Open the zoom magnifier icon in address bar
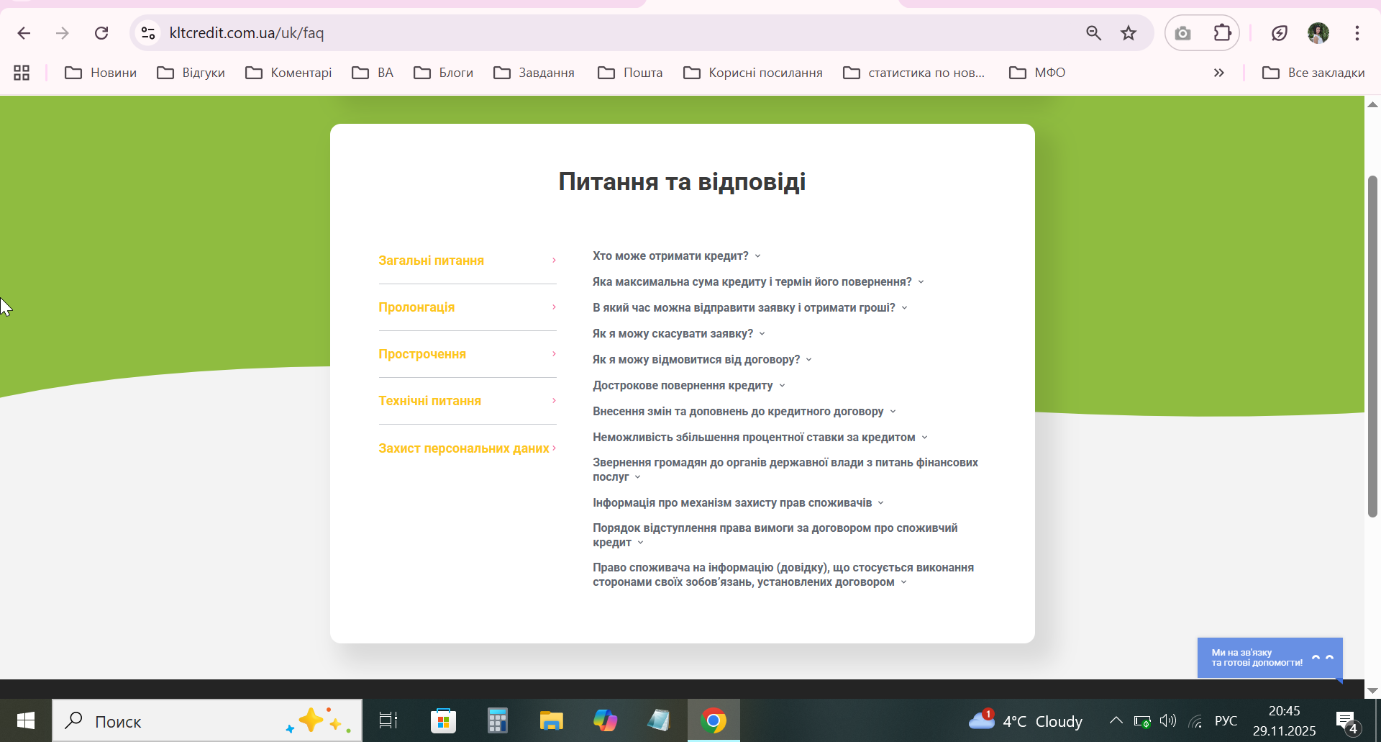1381x742 pixels. 1093,33
